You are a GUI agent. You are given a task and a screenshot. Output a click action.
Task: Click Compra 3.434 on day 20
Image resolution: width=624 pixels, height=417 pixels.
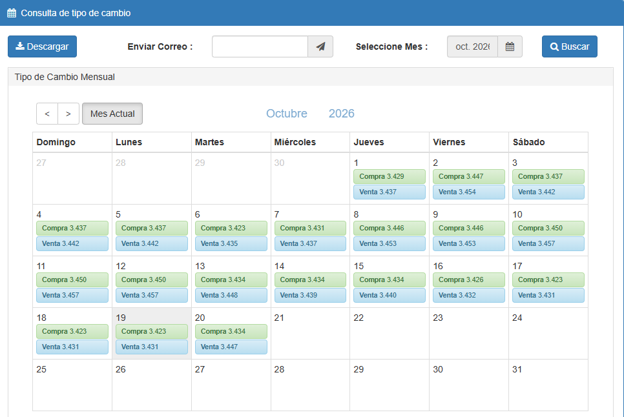[x=231, y=332]
